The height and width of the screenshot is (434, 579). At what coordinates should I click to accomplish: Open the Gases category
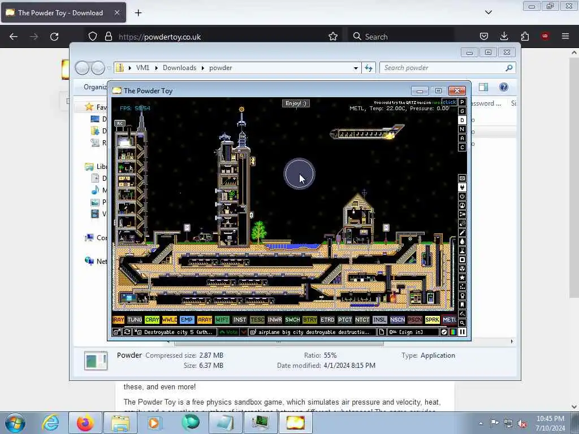coord(462,232)
